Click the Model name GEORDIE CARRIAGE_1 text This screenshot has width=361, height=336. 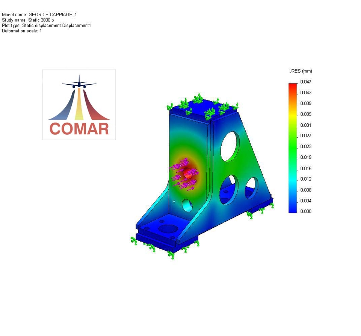(39, 15)
